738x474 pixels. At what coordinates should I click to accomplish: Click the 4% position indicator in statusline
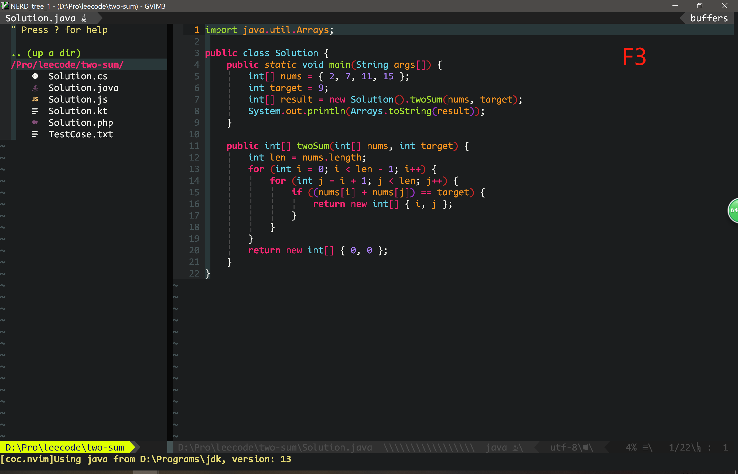click(631, 447)
